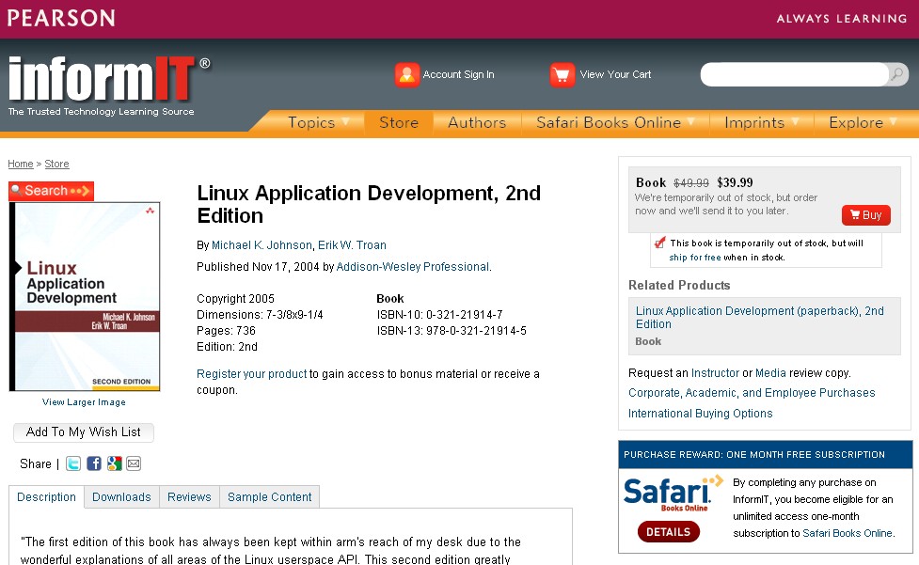Click the $39.99 sale price
The height and width of the screenshot is (565, 919).
tap(735, 182)
